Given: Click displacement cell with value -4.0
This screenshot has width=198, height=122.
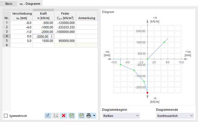Looking at the screenshot, I should (x=22, y=27).
